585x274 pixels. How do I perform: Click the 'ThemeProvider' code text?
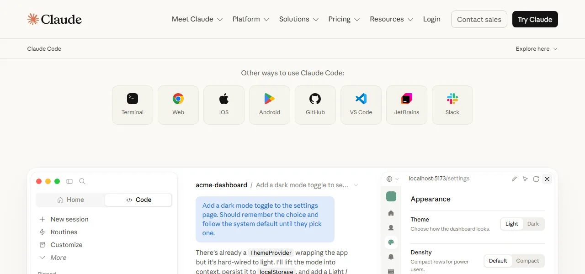pos(271,253)
